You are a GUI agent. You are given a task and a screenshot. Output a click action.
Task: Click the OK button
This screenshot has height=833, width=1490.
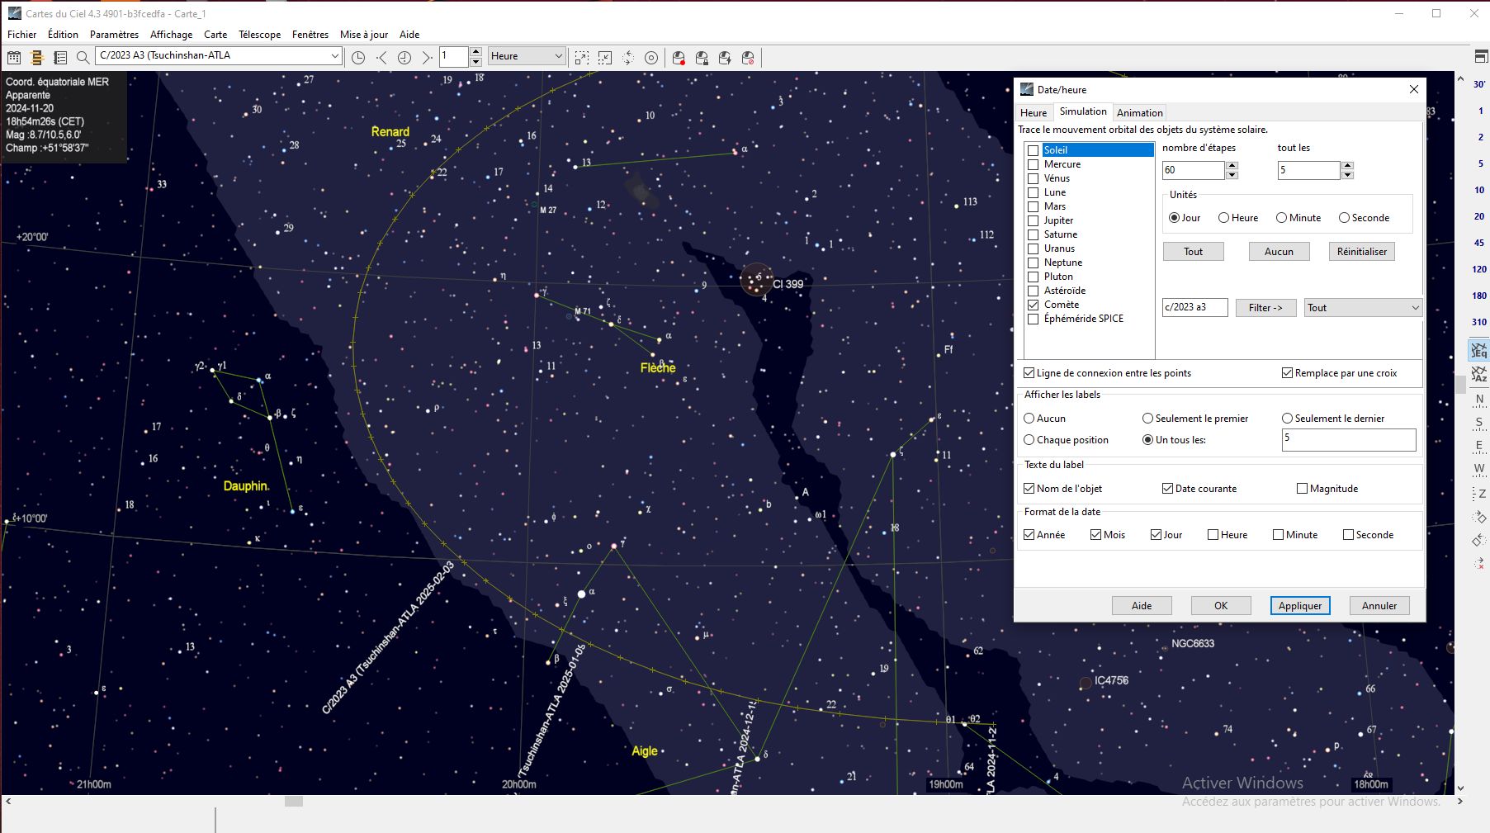[x=1221, y=606]
